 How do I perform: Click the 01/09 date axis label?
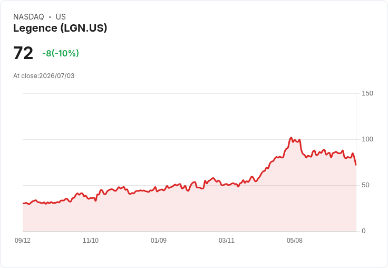pos(159,241)
